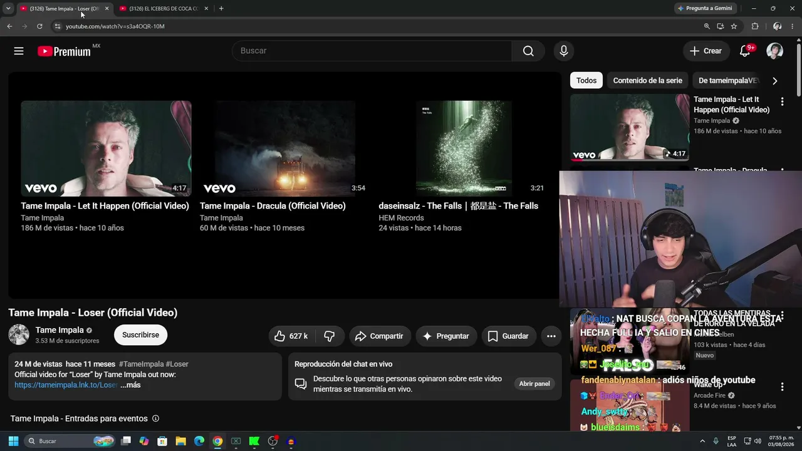Image resolution: width=802 pixels, height=451 pixels.
Task: Open the volume control in system tray
Action: coord(757,441)
